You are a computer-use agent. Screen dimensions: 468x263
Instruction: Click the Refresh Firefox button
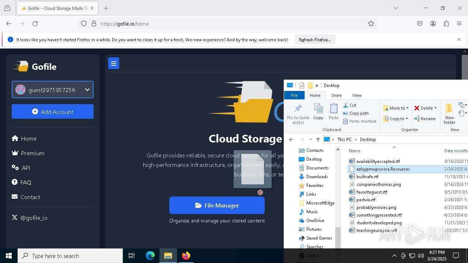click(315, 40)
